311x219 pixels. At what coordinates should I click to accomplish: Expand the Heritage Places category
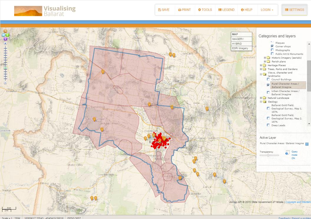coord(261,65)
